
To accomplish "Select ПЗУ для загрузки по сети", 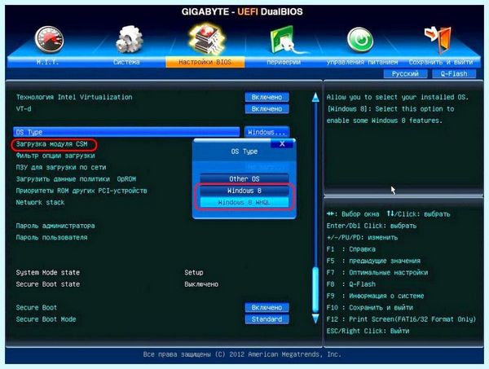I will tap(61, 167).
